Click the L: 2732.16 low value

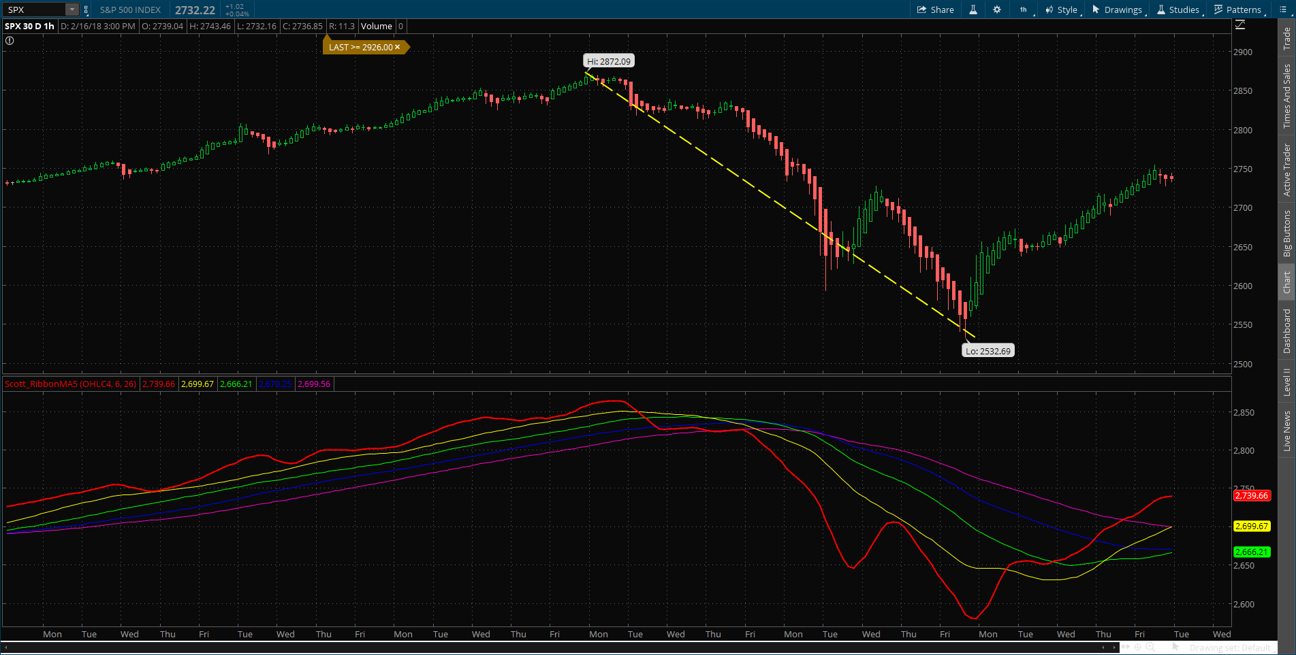[x=257, y=27]
